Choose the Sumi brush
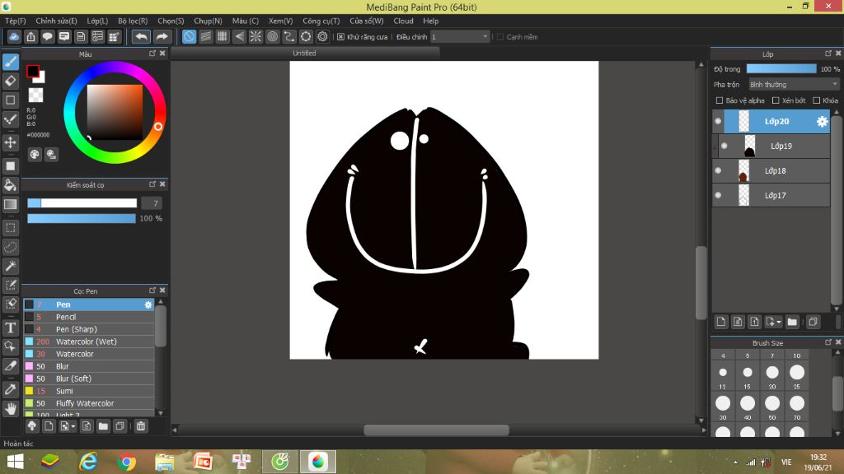This screenshot has height=474, width=844. (x=89, y=391)
